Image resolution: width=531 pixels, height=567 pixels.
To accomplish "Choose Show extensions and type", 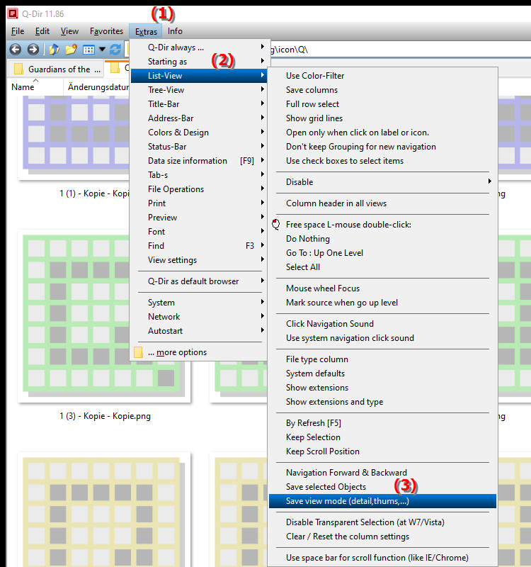I will 382,402.
